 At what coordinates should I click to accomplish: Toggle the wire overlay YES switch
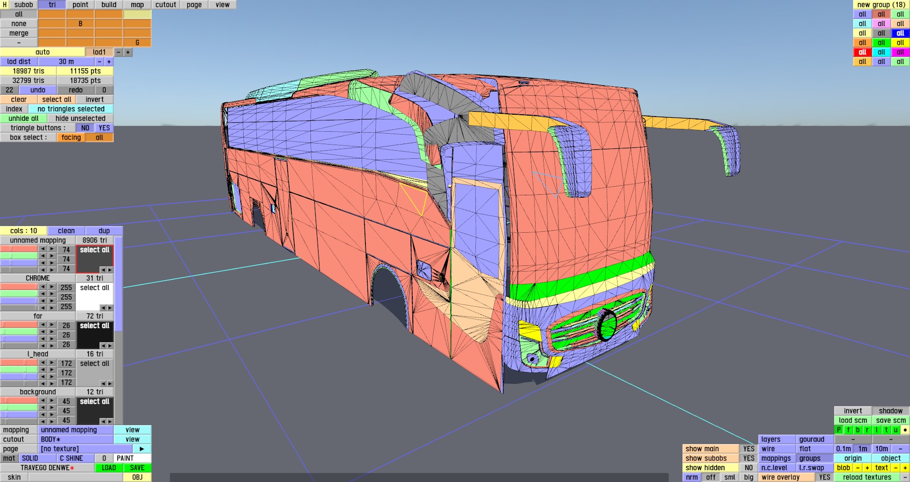[x=825, y=477]
